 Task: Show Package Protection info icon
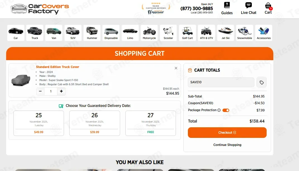[219, 110]
